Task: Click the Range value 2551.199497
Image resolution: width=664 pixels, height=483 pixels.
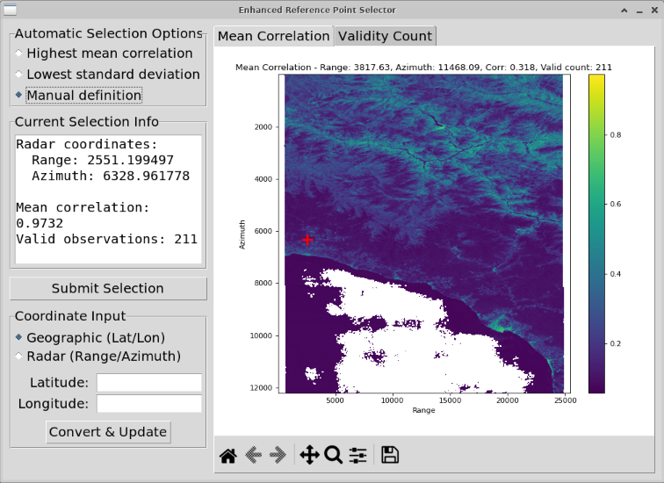Action: tap(130, 160)
